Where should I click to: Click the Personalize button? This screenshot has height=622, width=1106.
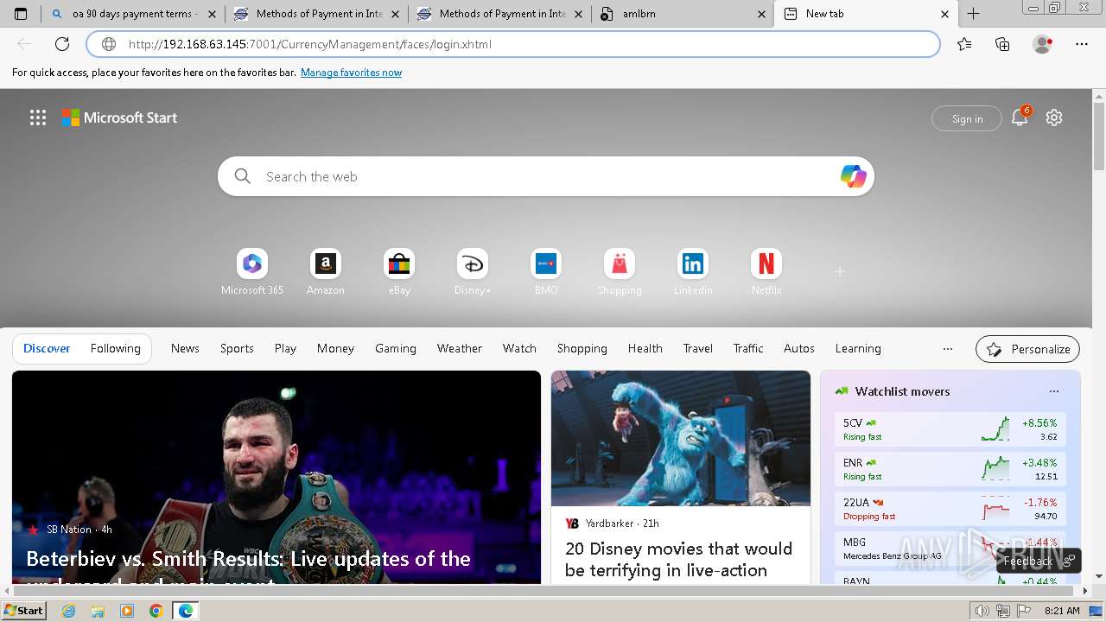pyautogui.click(x=1027, y=349)
